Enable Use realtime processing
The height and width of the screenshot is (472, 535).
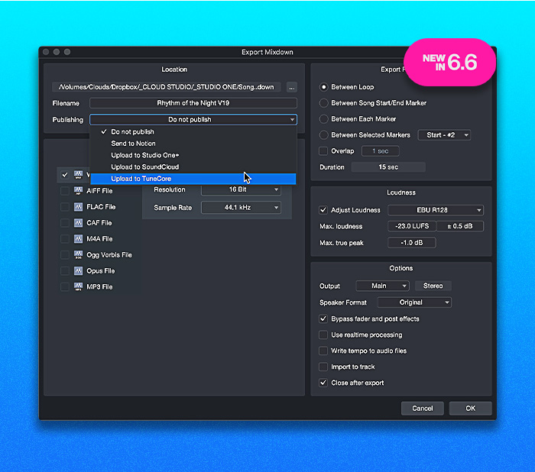[323, 335]
